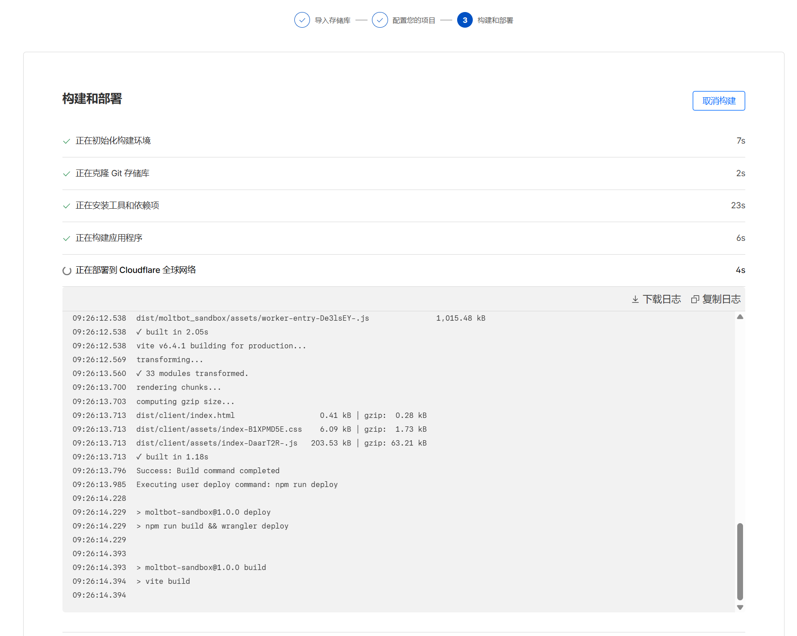
Task: Click the checkmark circle for 配置您的项目 step
Action: [x=380, y=20]
